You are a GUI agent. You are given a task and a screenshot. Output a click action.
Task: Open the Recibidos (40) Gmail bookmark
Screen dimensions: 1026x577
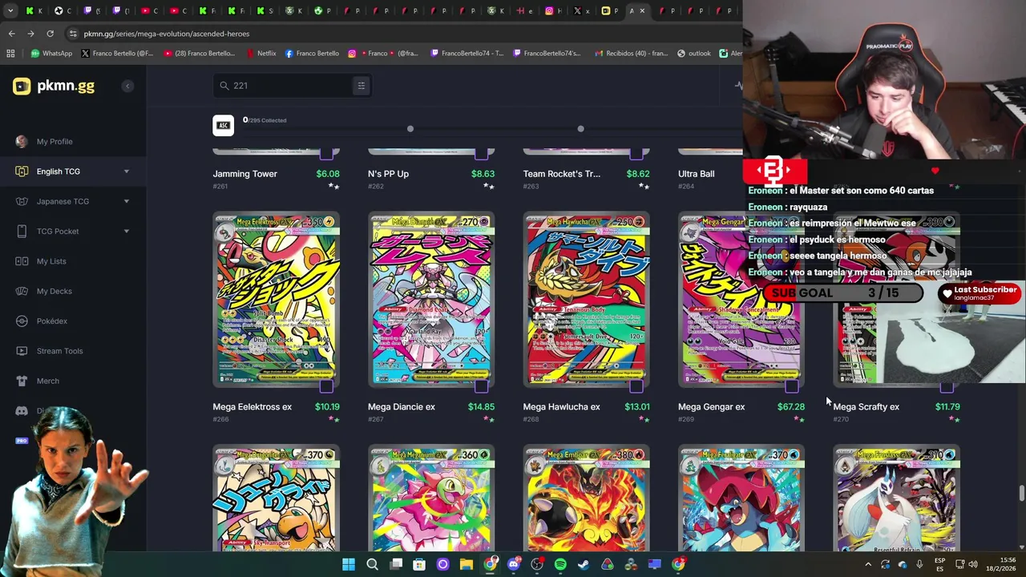632,54
